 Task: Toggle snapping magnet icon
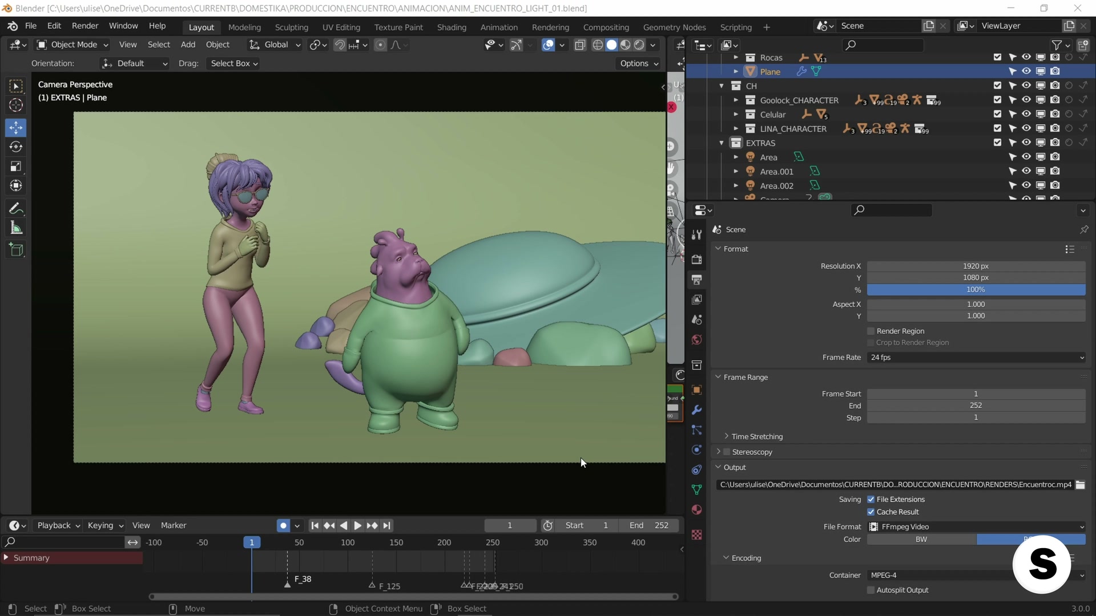(340, 44)
